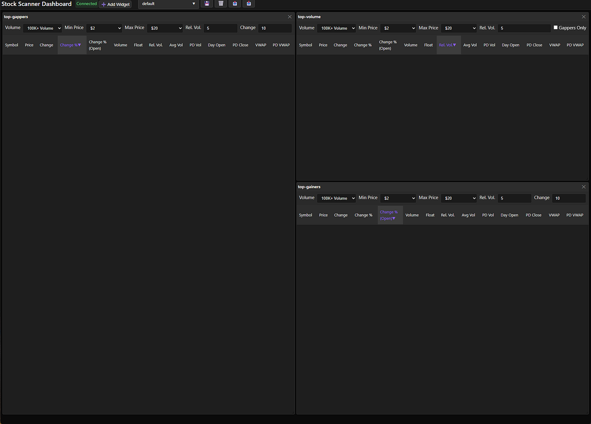
Task: Click the Change input field in top-gappers
Action: click(275, 29)
